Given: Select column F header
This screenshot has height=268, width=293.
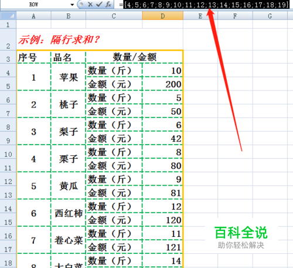Looking at the screenshot, I should [235, 16].
